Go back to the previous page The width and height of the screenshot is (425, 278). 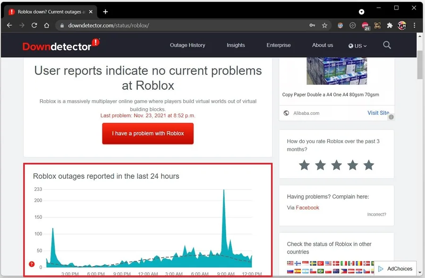click(x=9, y=25)
